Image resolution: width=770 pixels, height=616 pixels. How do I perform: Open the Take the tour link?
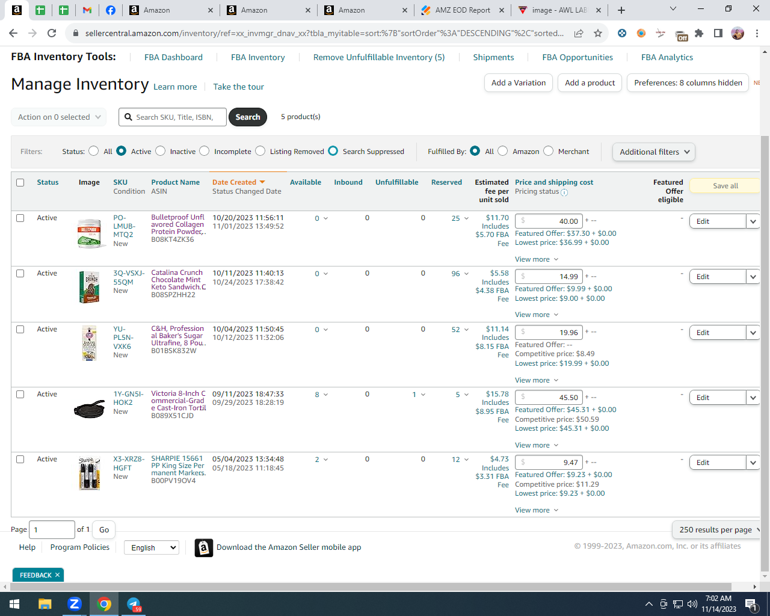(239, 87)
